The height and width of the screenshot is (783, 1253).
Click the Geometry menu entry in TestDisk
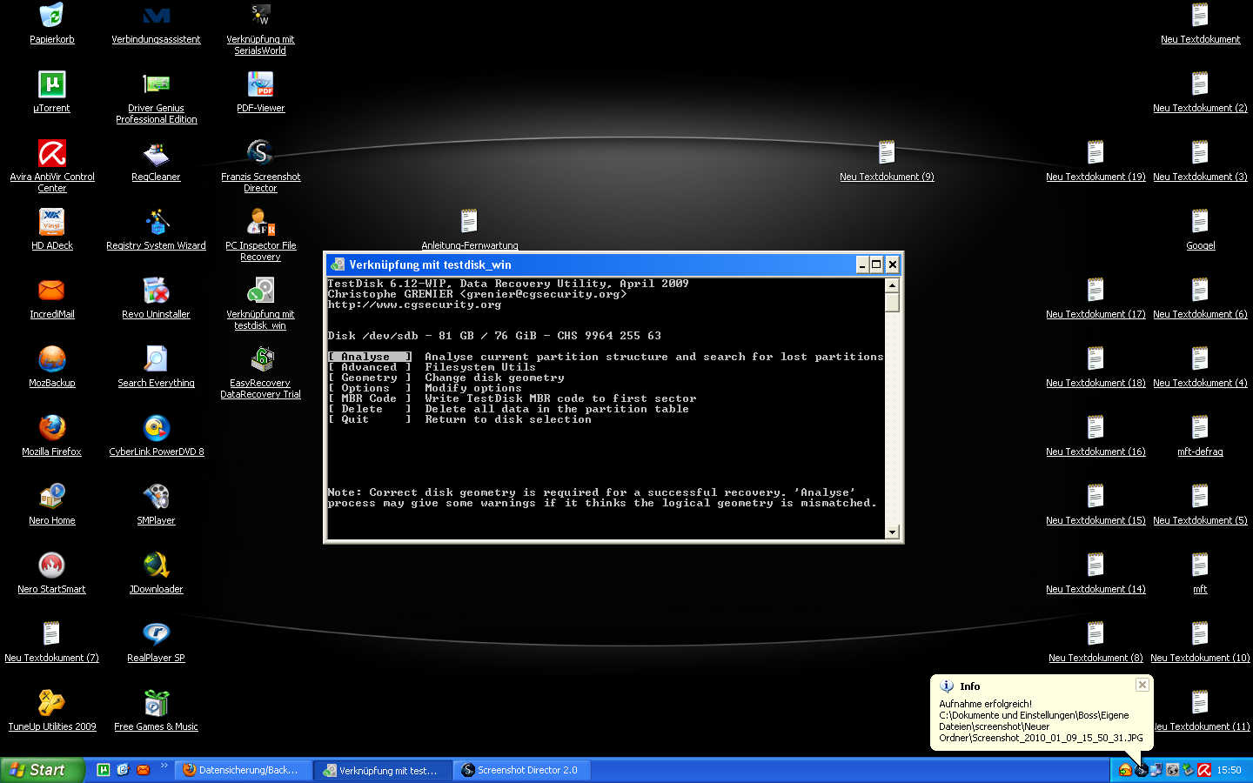pos(369,378)
